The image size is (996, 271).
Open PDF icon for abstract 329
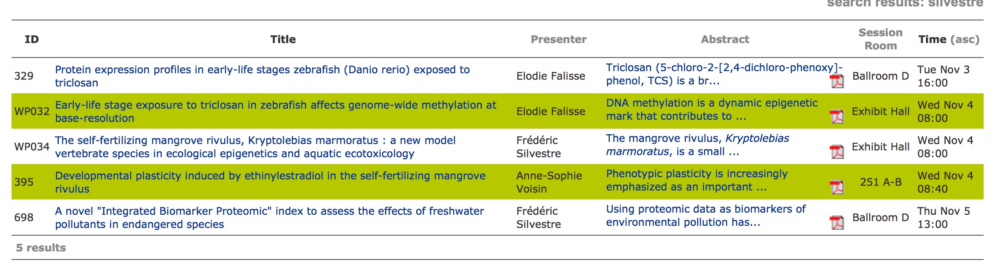[x=837, y=81]
